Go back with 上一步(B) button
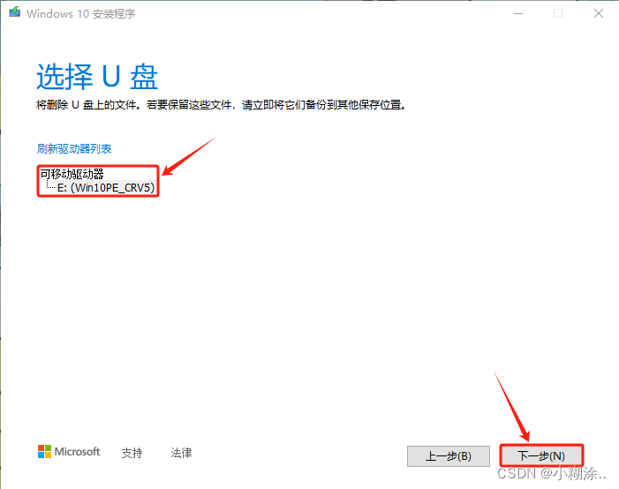 (449, 456)
